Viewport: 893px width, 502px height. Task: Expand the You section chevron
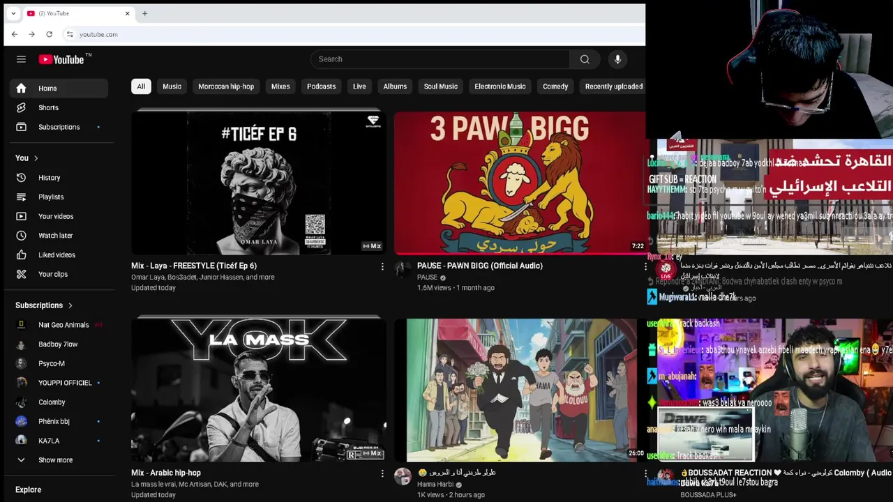point(36,158)
